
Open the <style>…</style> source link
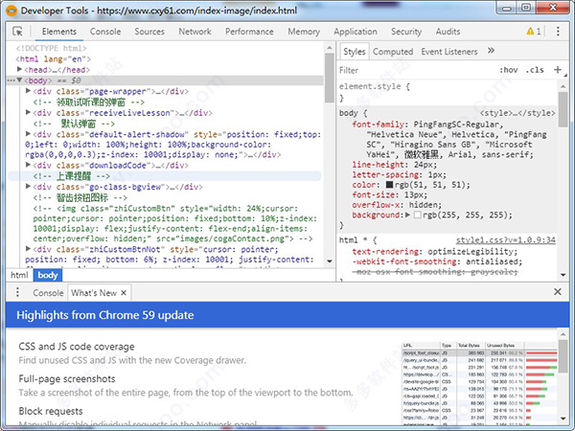pyautogui.click(x=517, y=113)
